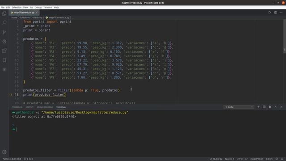
Task: Expand the breadcrumb ellipsis after mapfilterreduce.py
Action: [73, 17]
